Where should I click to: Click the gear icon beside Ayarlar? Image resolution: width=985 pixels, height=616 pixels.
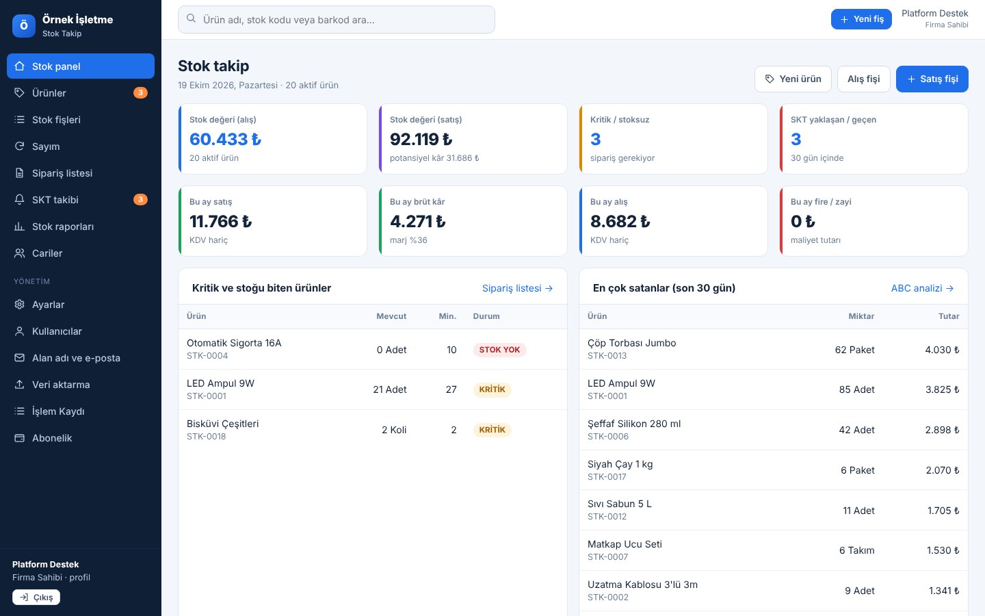click(20, 305)
